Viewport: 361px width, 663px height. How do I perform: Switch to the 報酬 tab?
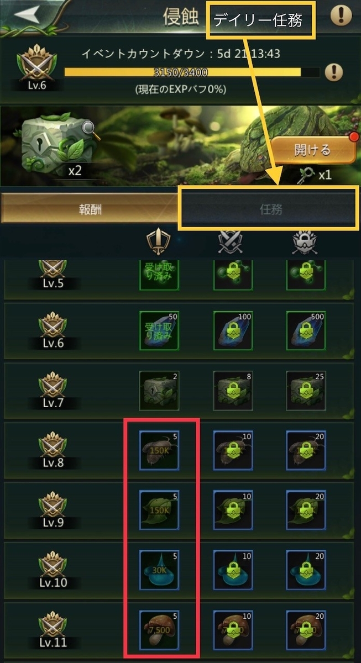pos(89,209)
